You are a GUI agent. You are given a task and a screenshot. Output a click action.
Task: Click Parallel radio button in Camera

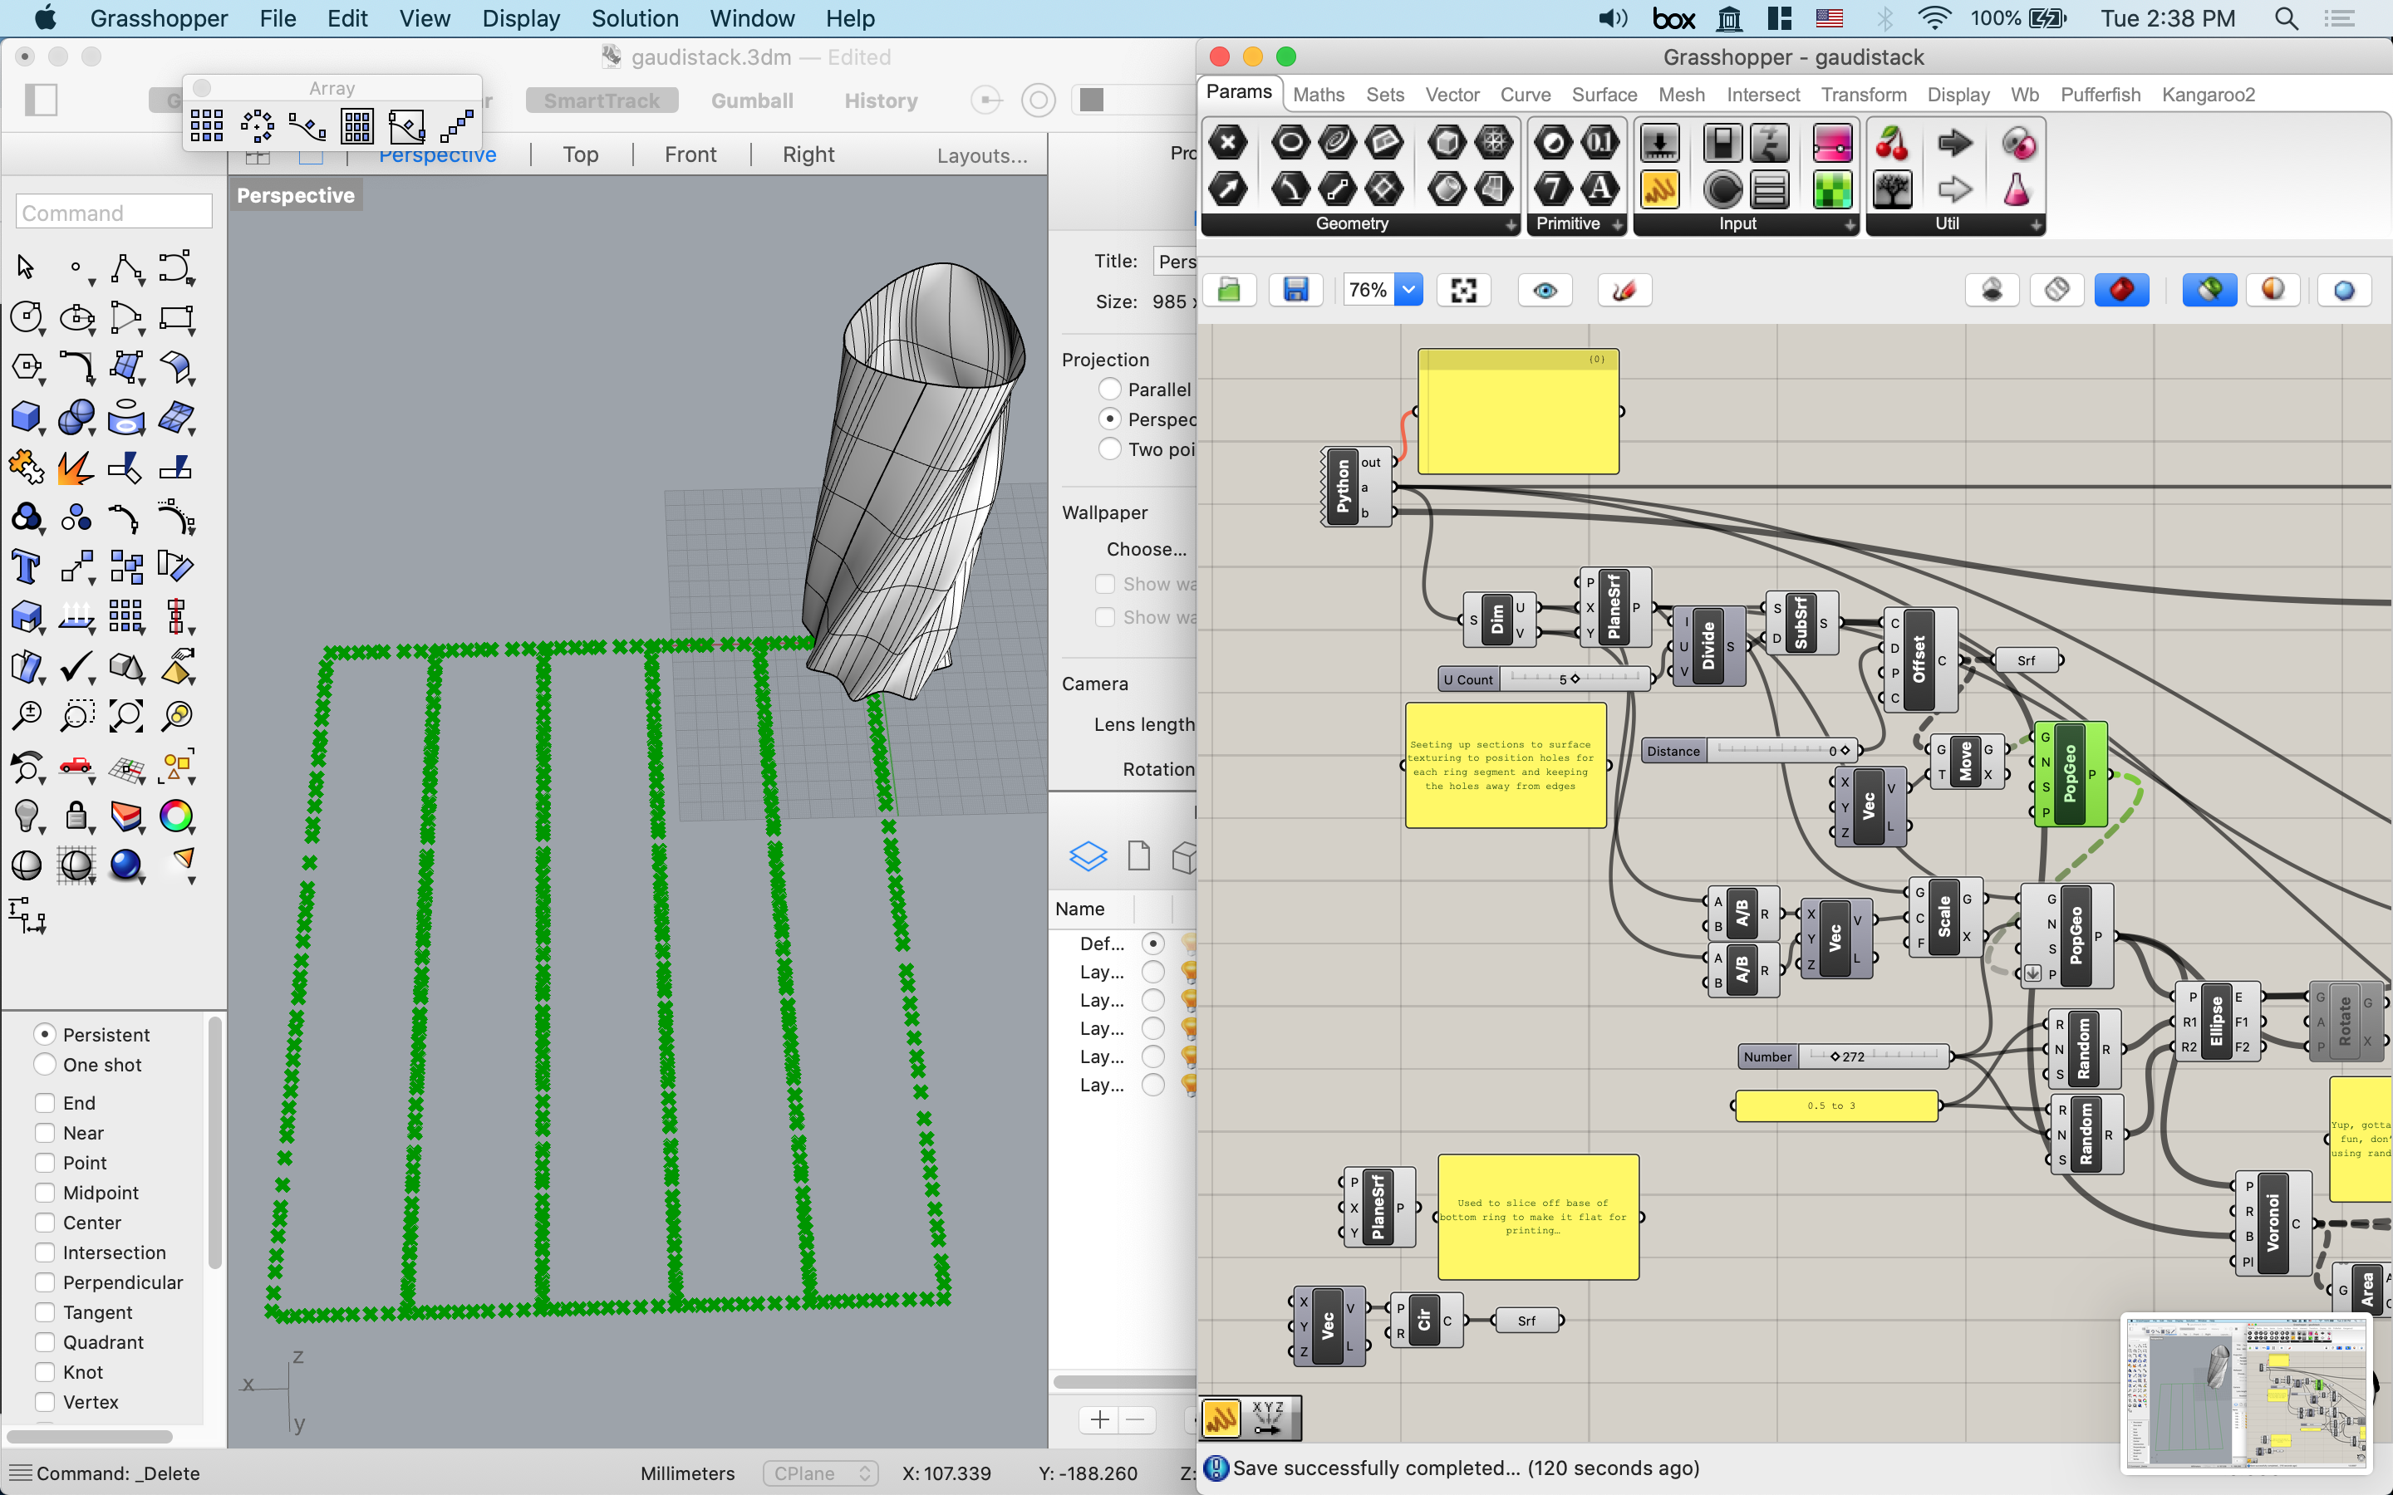[x=1109, y=390]
